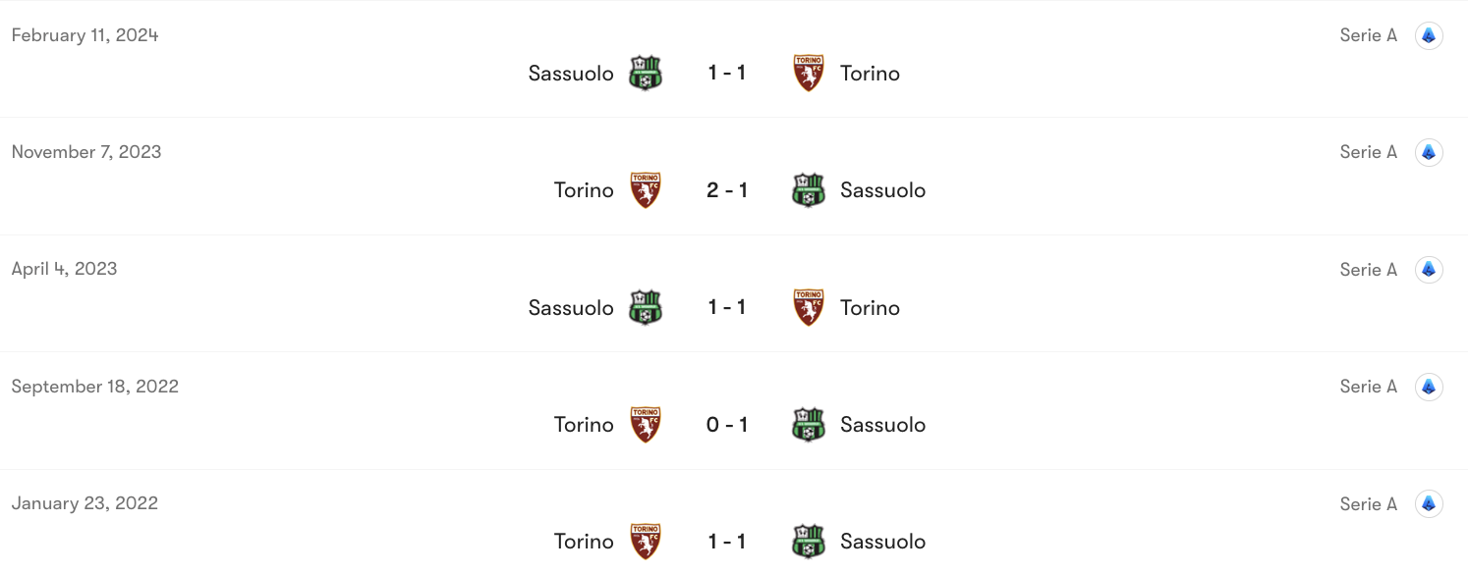The image size is (1468, 573).
Task: Click the Sassuolo crest in the September 18 match
Action: [x=809, y=424]
